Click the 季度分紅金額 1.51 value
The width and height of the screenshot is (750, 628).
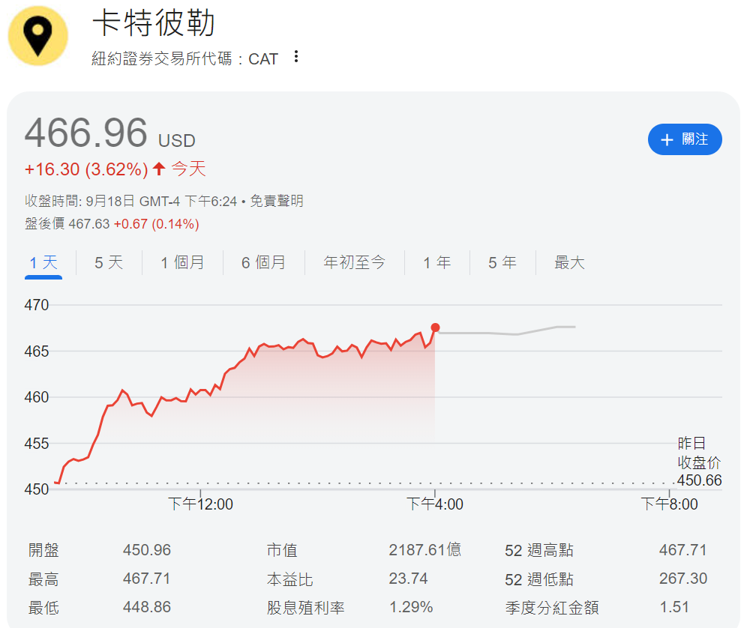(674, 607)
